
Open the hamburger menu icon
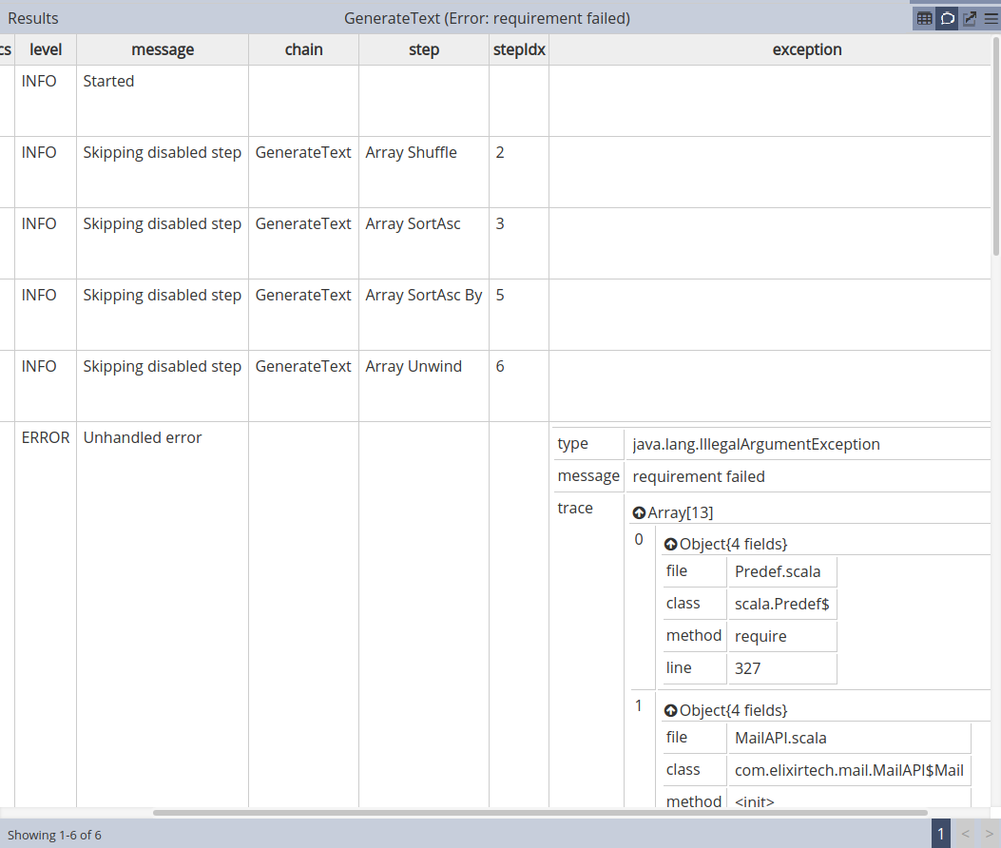tap(991, 18)
